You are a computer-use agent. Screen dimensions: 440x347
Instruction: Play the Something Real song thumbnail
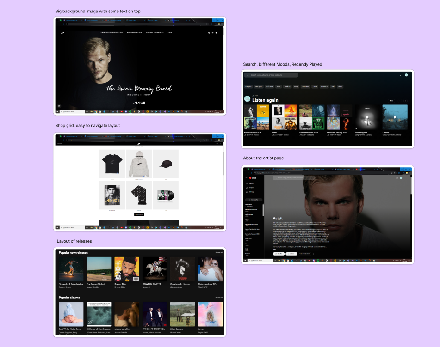[x=367, y=117]
